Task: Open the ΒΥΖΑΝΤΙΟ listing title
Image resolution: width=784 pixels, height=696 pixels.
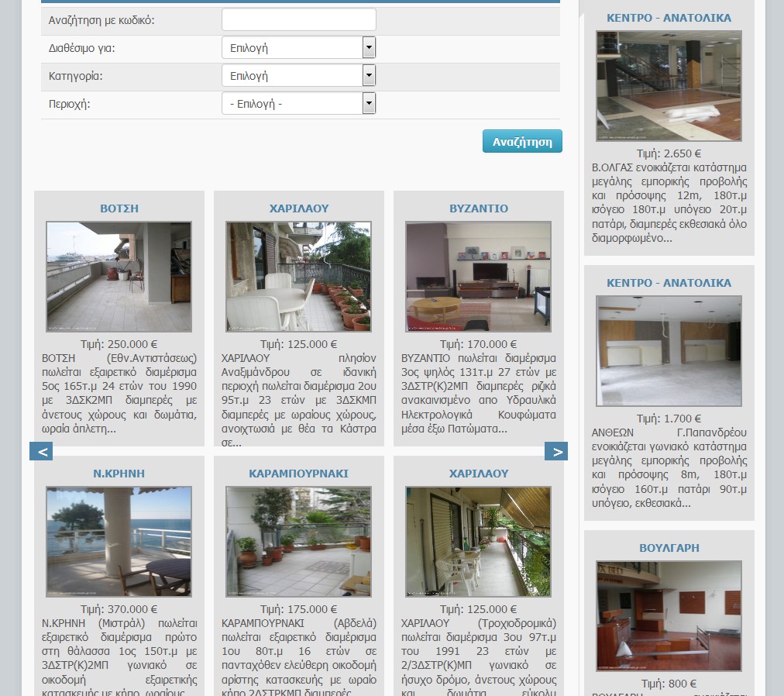Action: tap(479, 208)
